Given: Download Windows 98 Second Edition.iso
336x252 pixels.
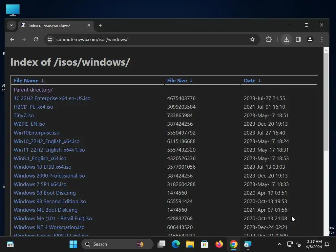Looking at the screenshot, I should (x=50, y=201).
